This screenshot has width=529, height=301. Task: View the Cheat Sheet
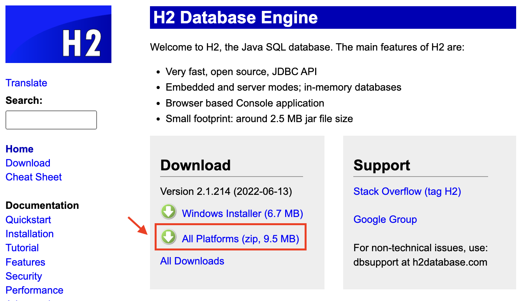[x=34, y=177]
